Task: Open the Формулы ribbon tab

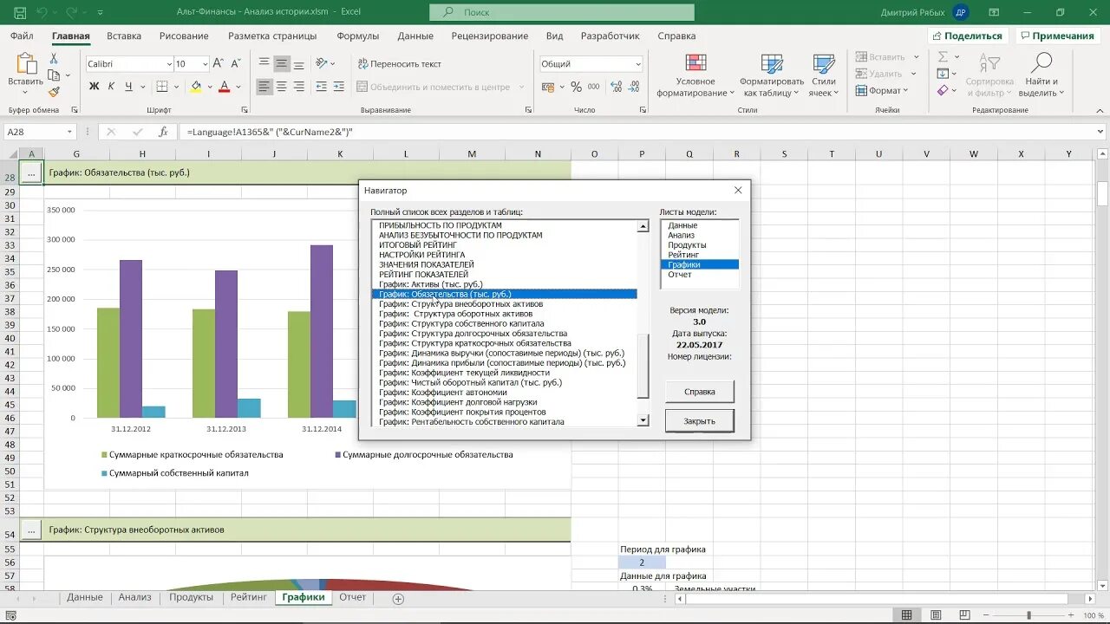Action: point(358,36)
